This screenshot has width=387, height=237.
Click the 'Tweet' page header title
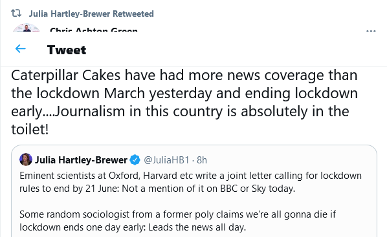click(67, 50)
